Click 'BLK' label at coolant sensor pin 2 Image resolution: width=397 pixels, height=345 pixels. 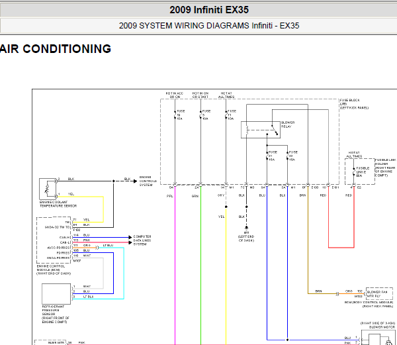pos(71,179)
